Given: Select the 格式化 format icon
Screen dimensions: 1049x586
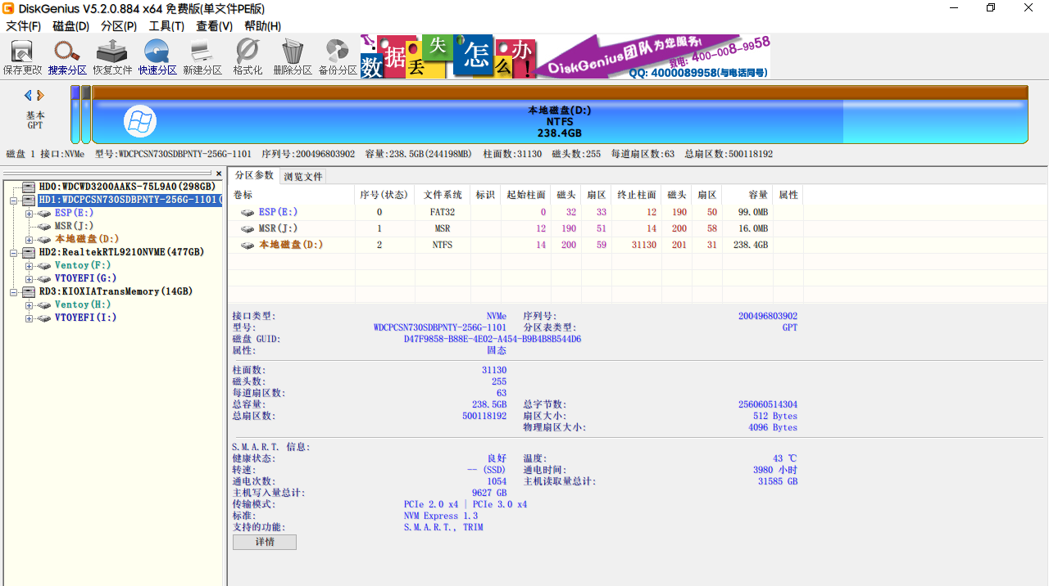Looking at the screenshot, I should tap(247, 56).
